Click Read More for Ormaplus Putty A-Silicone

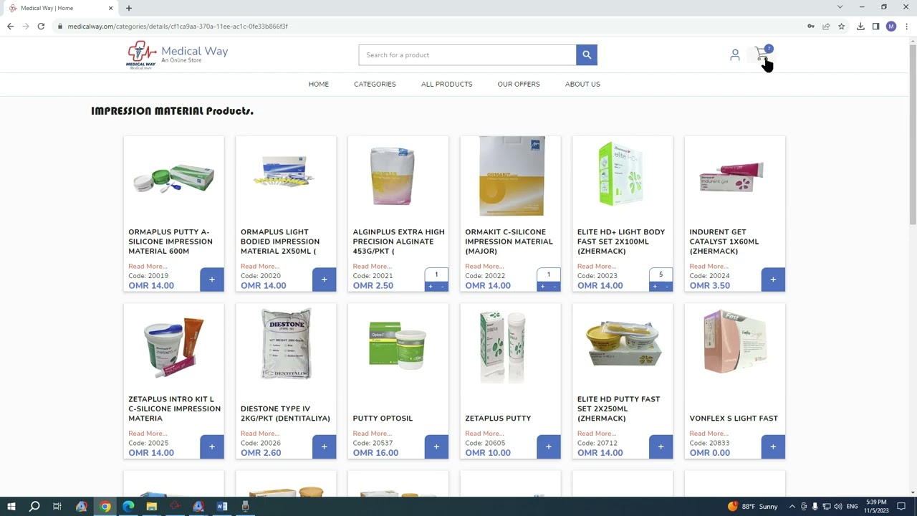coord(148,267)
